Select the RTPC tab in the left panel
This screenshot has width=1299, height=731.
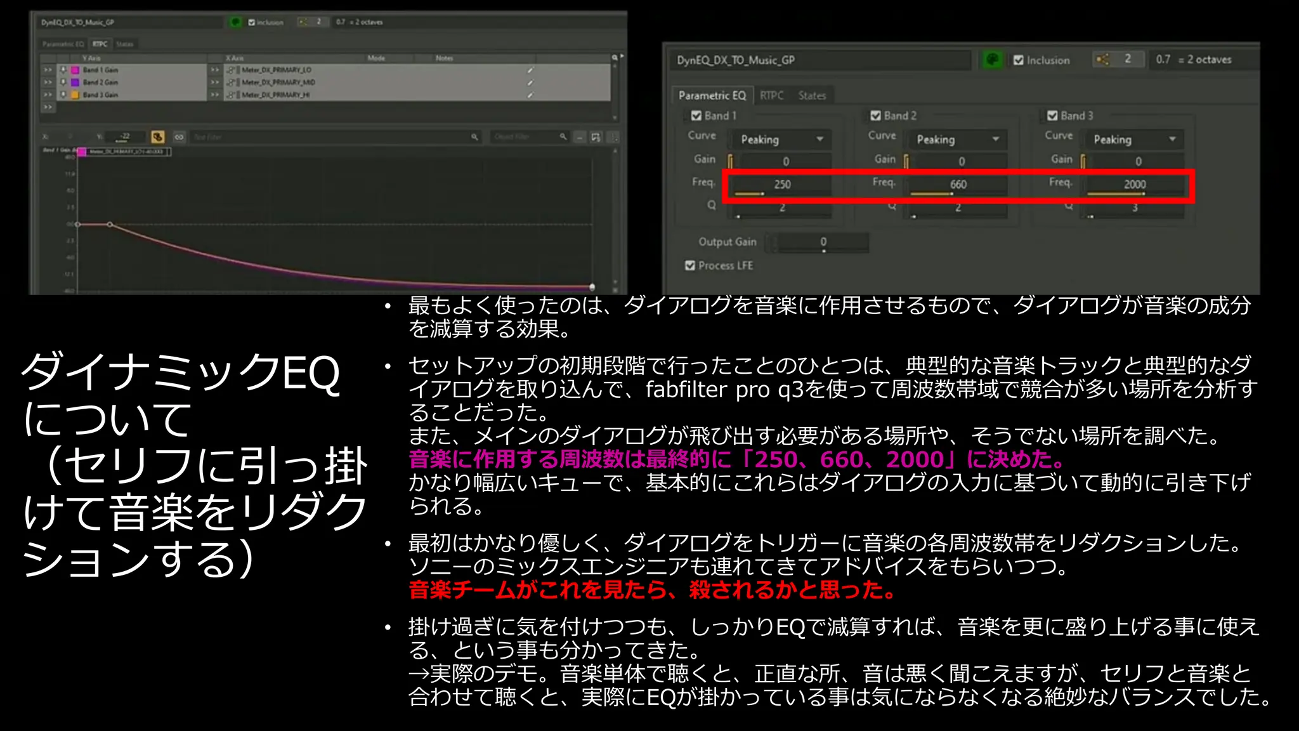[100, 44]
